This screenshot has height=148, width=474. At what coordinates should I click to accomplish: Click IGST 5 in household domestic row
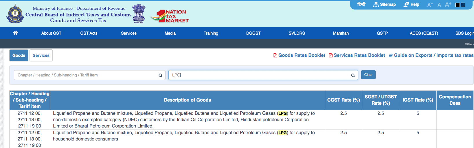click(418, 133)
